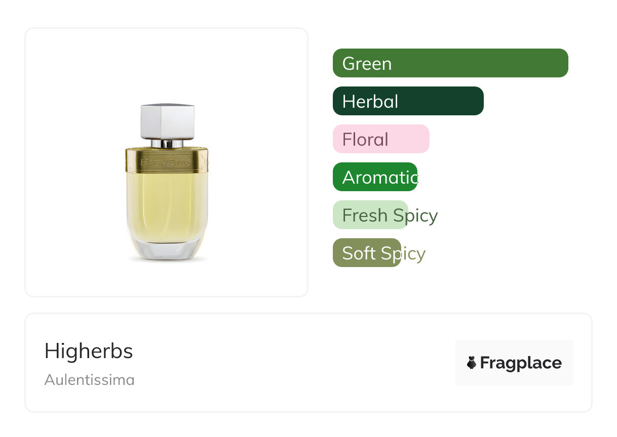Click the gold Higherbs band on bottle
Screen dimensions: 617x437
pyautogui.click(x=167, y=161)
